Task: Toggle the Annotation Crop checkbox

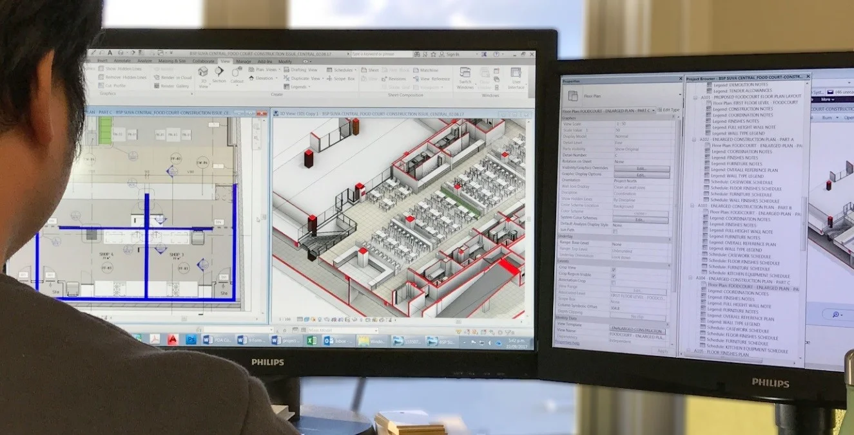Action: point(613,282)
